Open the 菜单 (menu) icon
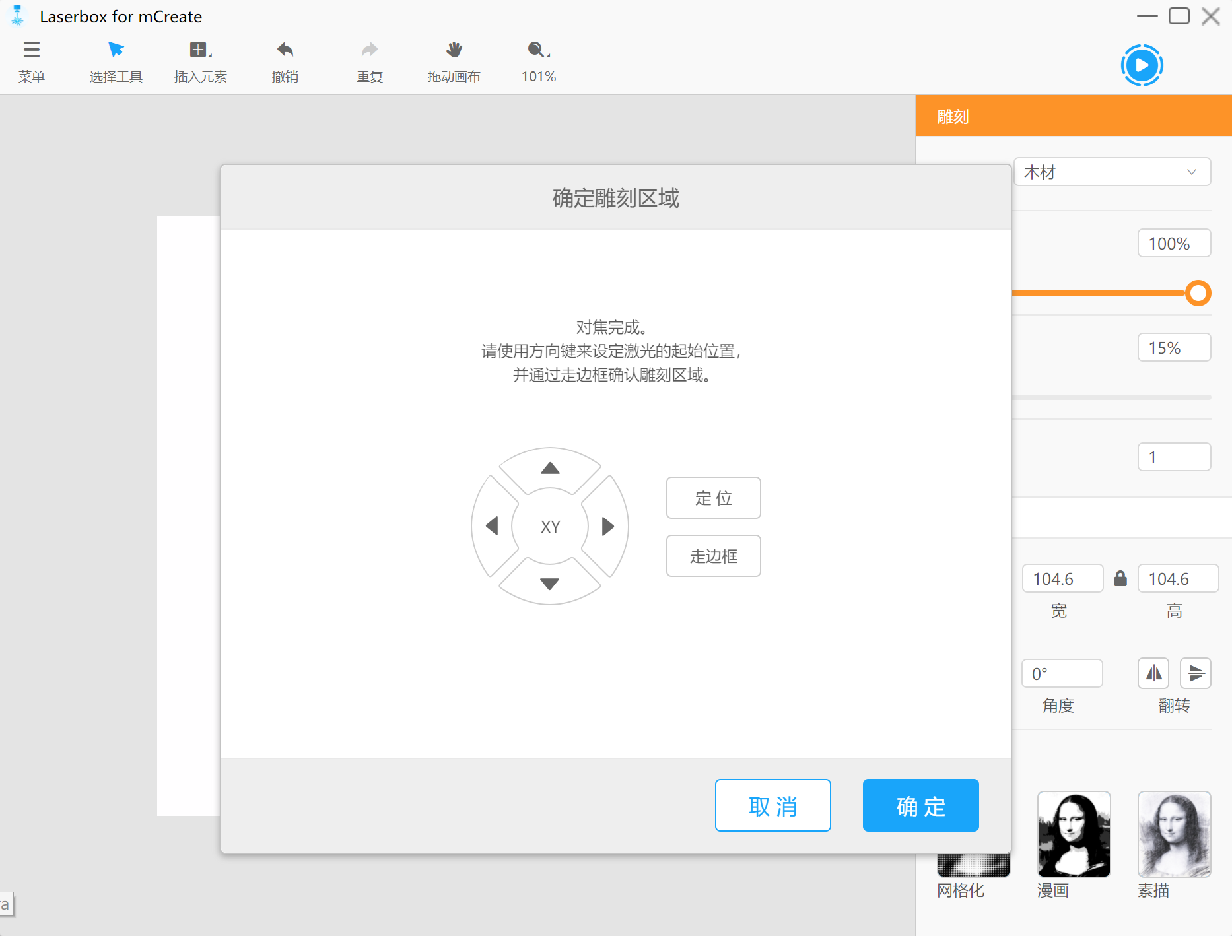The height and width of the screenshot is (936, 1232). pyautogui.click(x=31, y=59)
